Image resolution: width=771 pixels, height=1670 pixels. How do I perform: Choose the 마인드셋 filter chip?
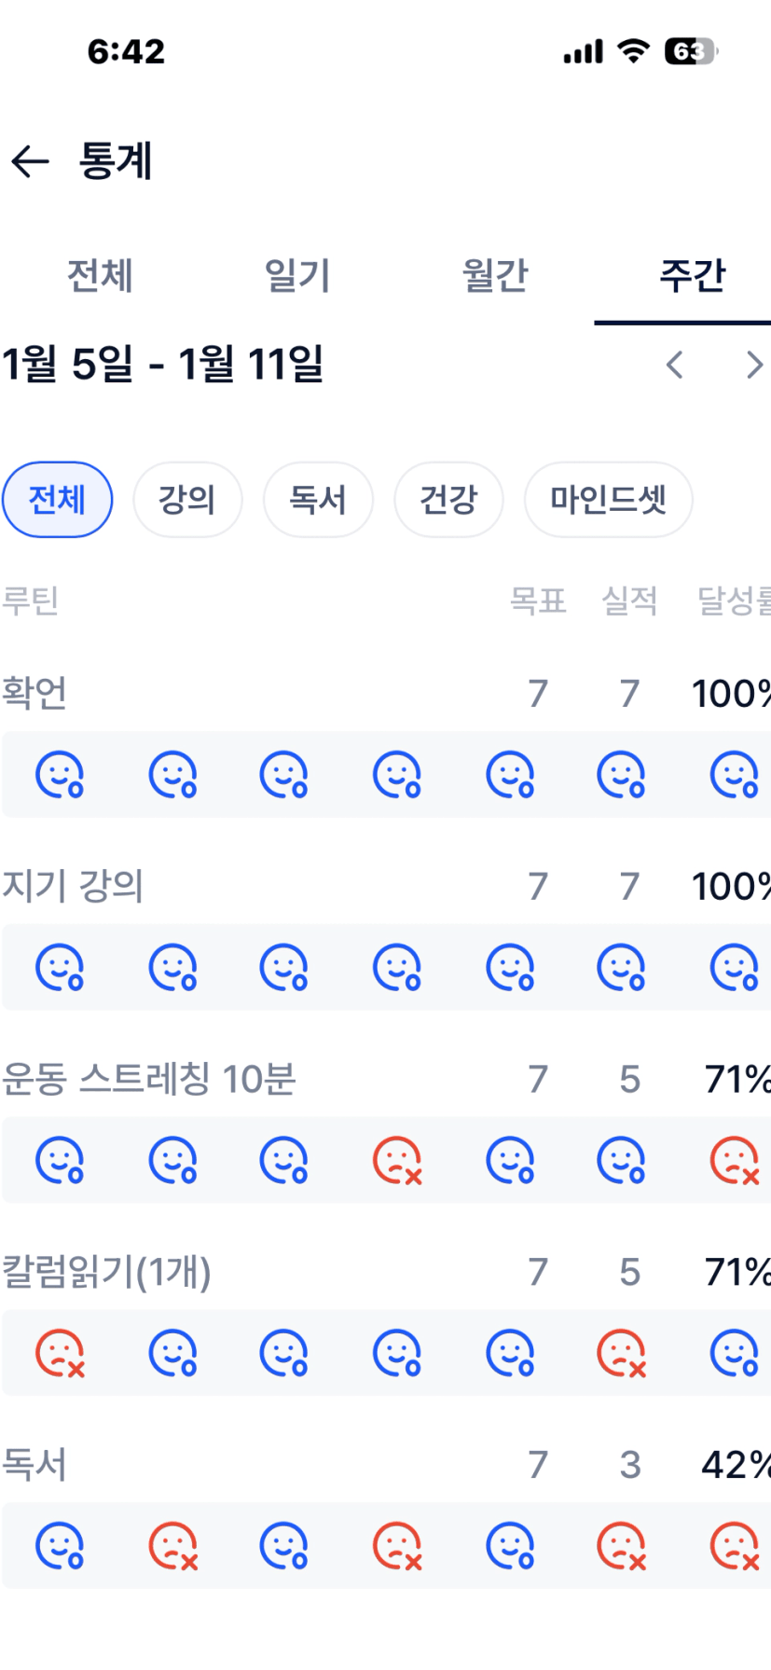pyautogui.click(x=608, y=500)
